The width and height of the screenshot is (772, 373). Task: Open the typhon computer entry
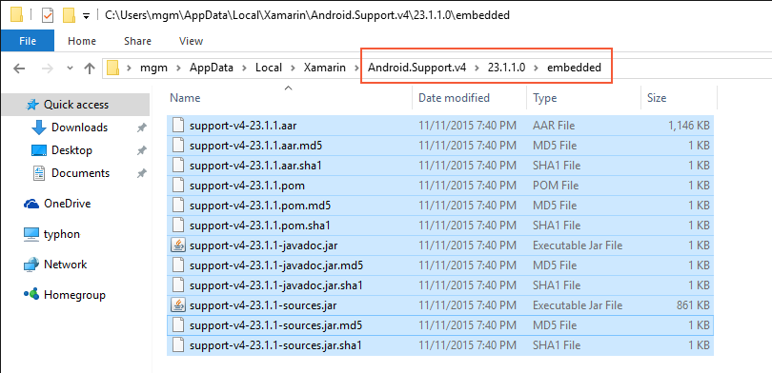[62, 234]
